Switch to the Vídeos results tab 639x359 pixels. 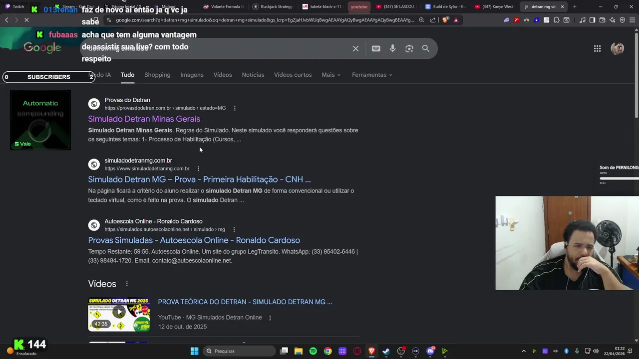(x=223, y=75)
